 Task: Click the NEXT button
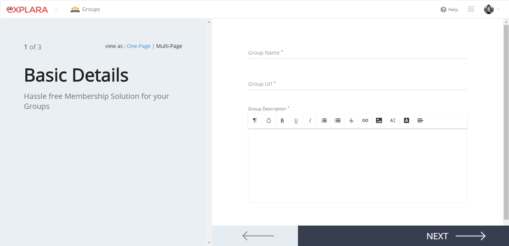(403, 236)
